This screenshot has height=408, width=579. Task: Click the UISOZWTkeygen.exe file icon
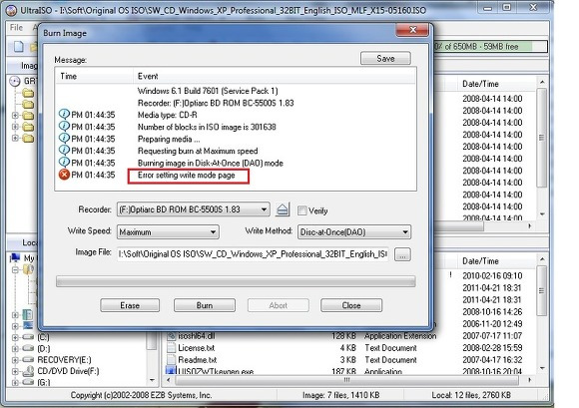[x=171, y=370]
